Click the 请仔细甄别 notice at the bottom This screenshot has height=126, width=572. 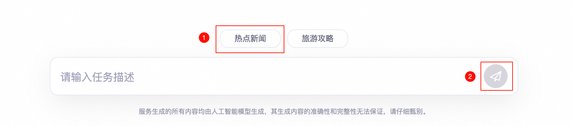tap(406, 111)
